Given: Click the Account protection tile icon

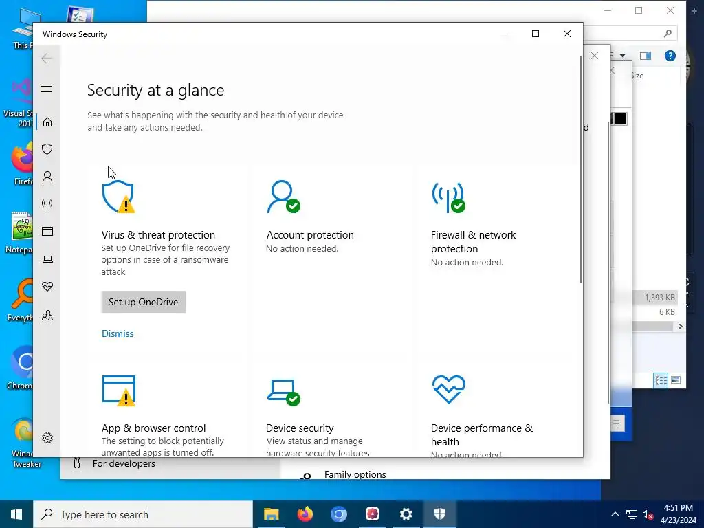Looking at the screenshot, I should coord(283,197).
